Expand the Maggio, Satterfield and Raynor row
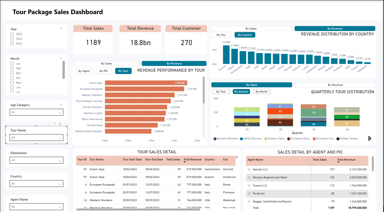384x212 pixels. pyautogui.click(x=249, y=202)
